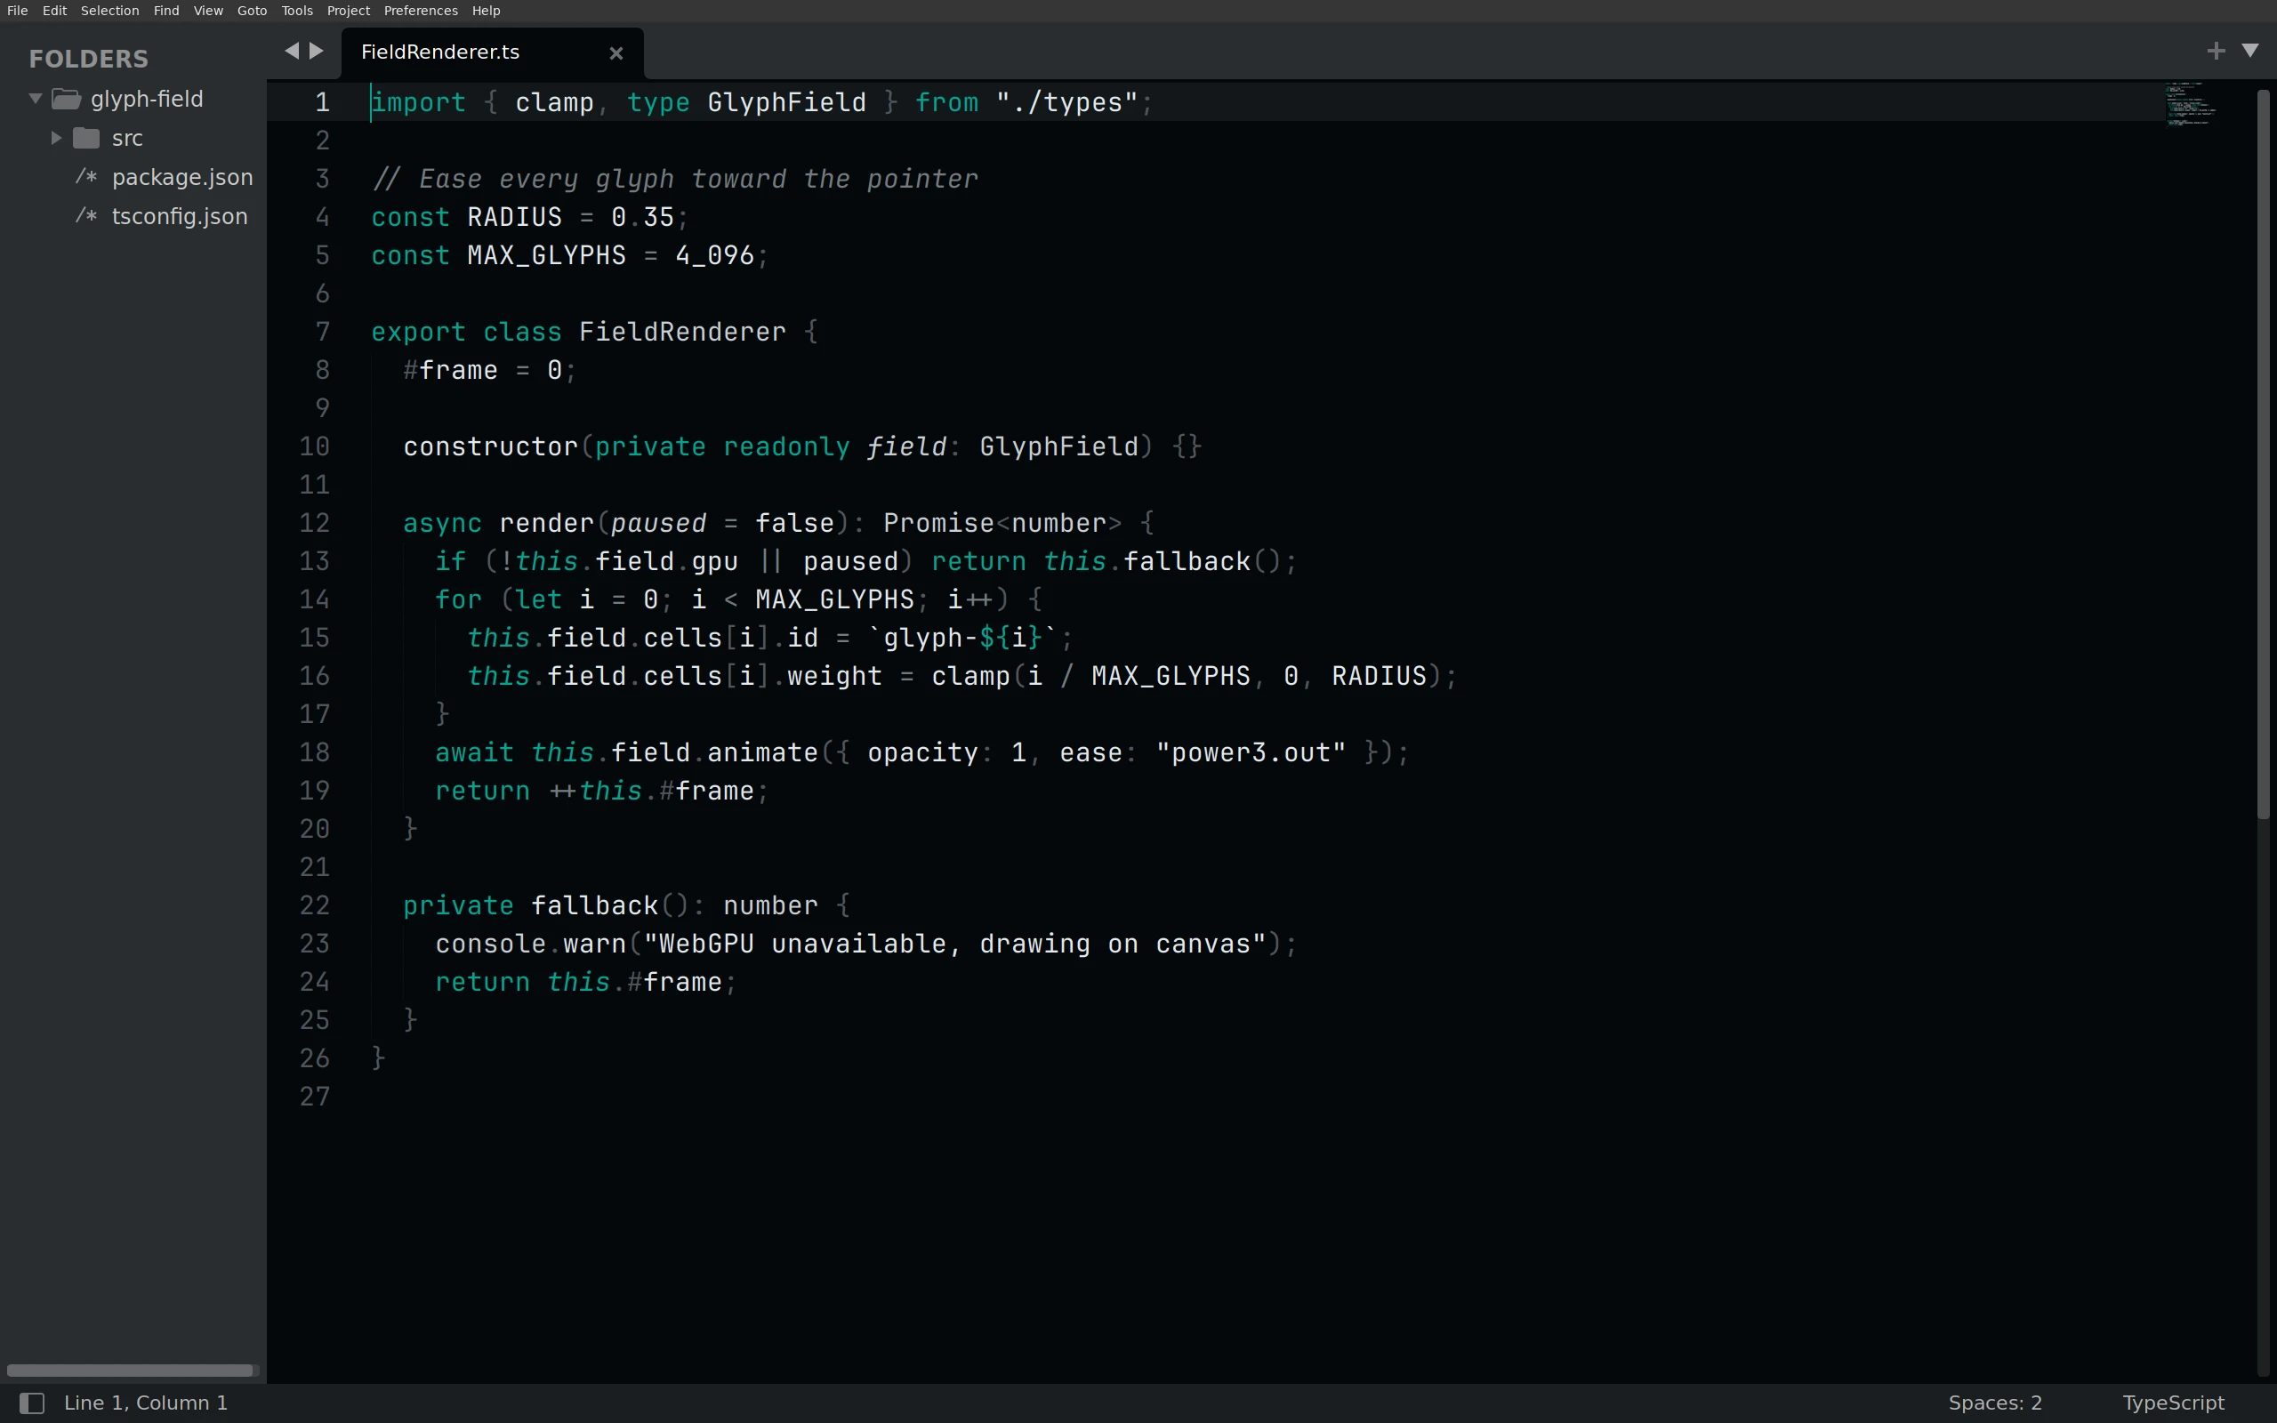Click the tsconfig.json file type icon

click(x=86, y=216)
